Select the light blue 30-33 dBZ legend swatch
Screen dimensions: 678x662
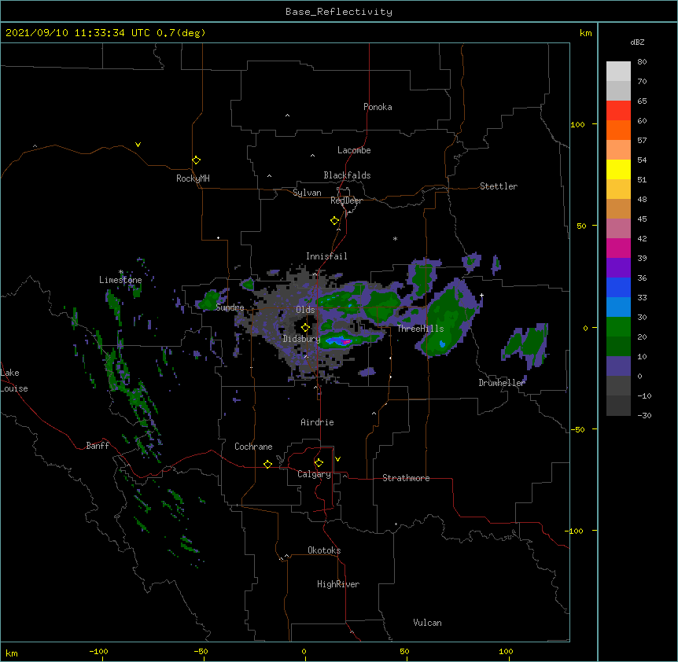[618, 307]
